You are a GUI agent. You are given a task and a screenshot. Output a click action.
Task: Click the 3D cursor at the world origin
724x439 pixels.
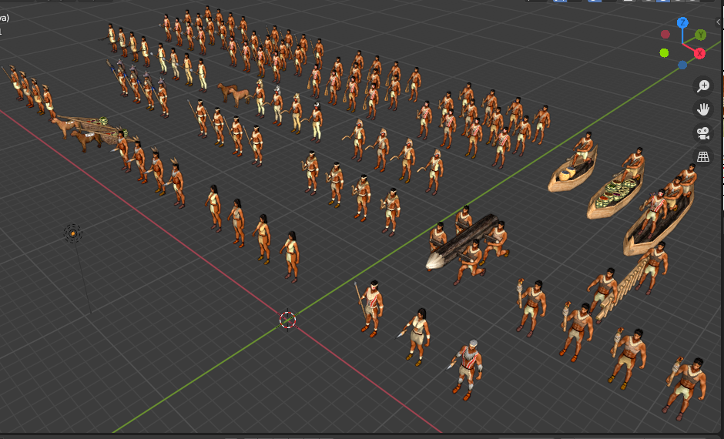(x=287, y=320)
